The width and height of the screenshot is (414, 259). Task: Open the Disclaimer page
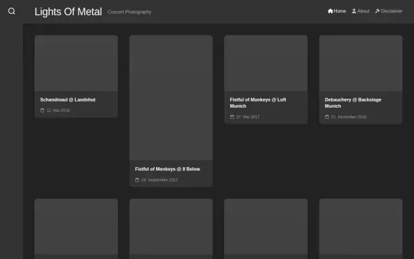pyautogui.click(x=388, y=11)
